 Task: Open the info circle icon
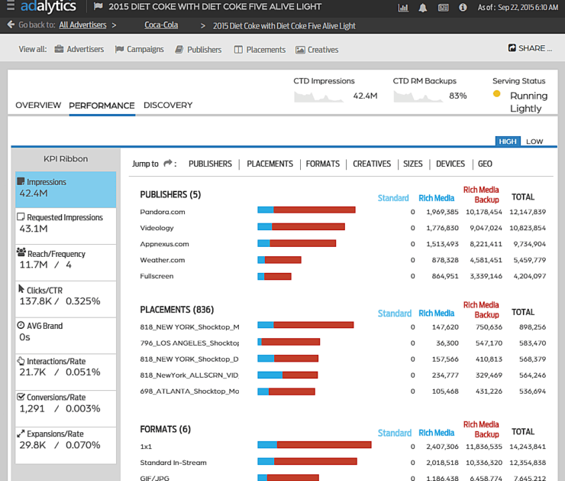click(x=463, y=8)
